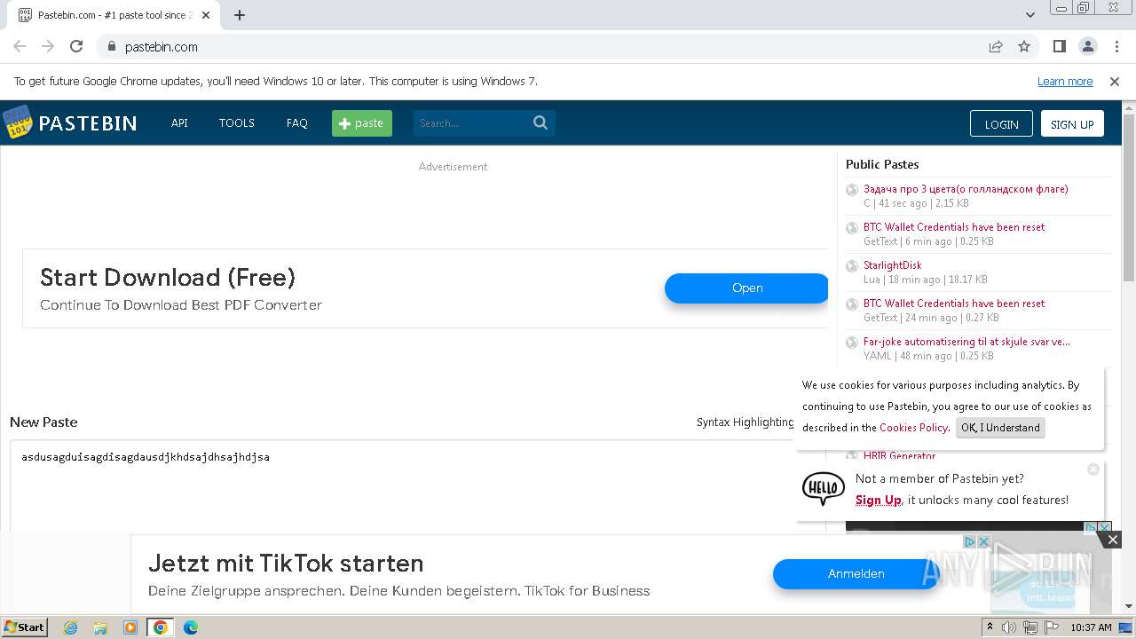The width and height of the screenshot is (1136, 639).
Task: Open the API menu item
Action: click(179, 123)
